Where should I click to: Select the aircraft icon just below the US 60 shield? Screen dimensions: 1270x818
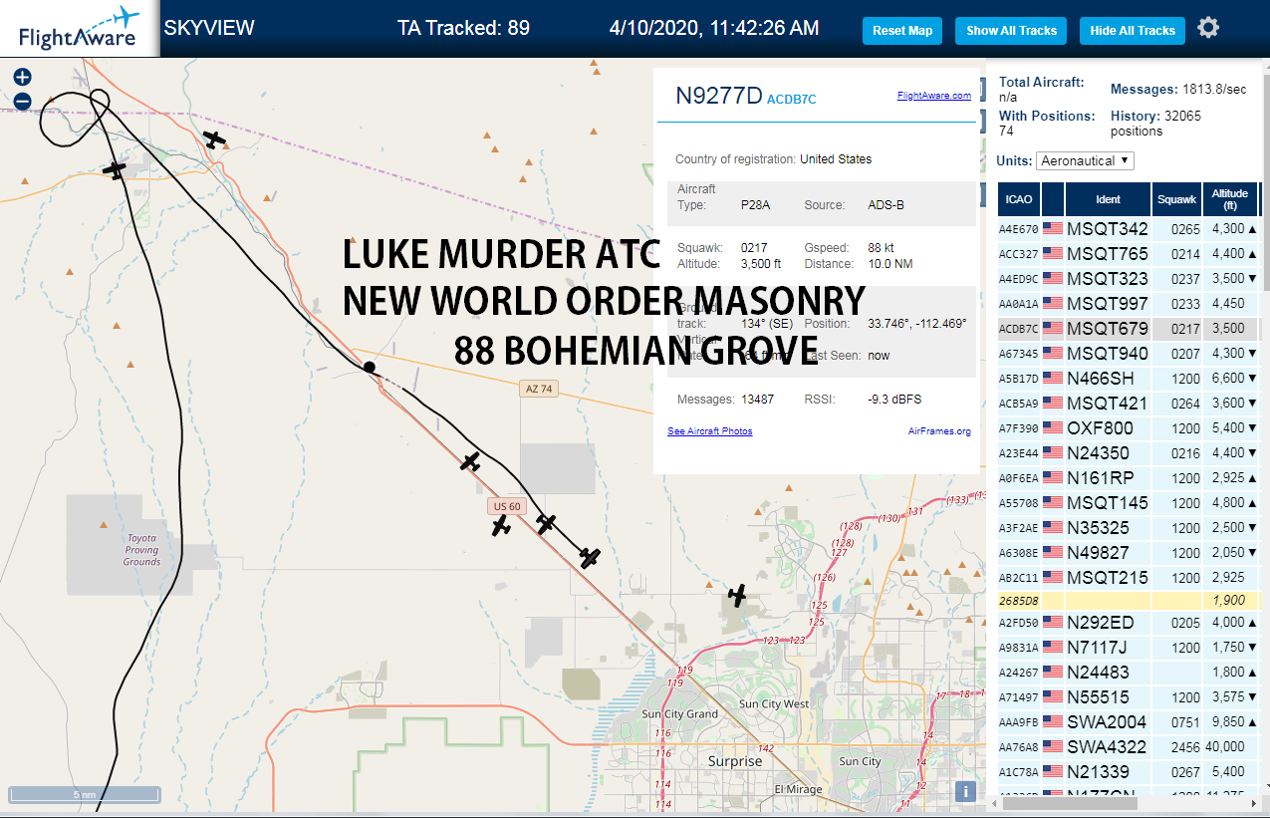501,526
